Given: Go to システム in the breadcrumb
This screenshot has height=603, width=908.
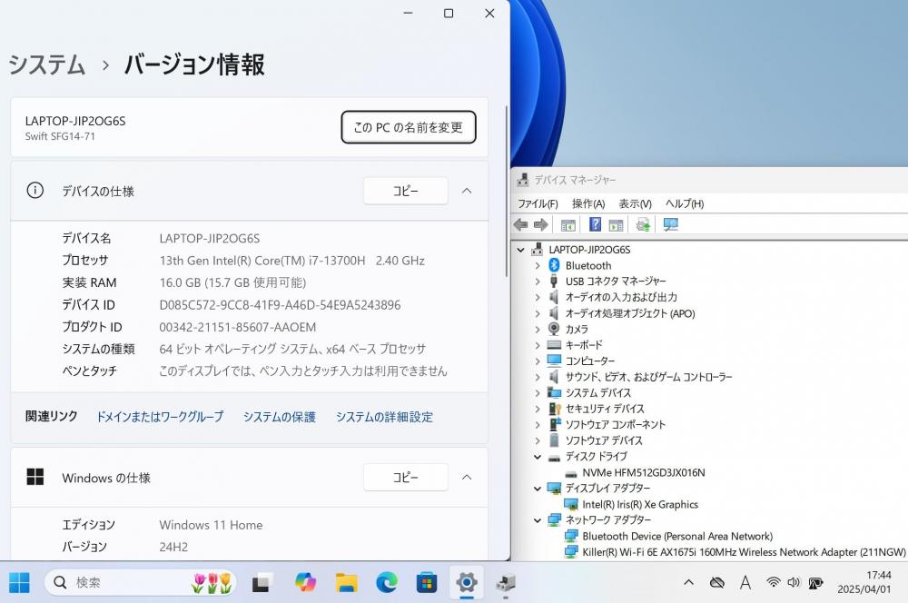Looking at the screenshot, I should (46, 64).
